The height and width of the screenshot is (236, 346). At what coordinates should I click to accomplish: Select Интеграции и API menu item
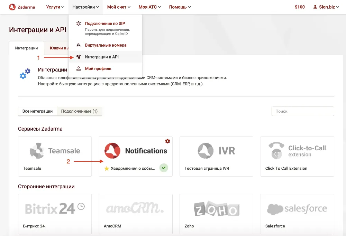tap(105, 57)
